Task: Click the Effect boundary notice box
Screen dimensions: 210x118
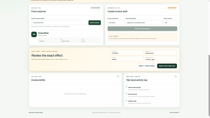Action: [x=142, y=37]
